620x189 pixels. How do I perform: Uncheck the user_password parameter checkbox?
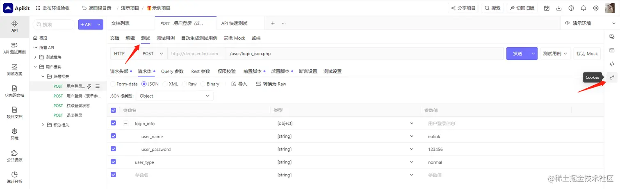(x=114, y=149)
